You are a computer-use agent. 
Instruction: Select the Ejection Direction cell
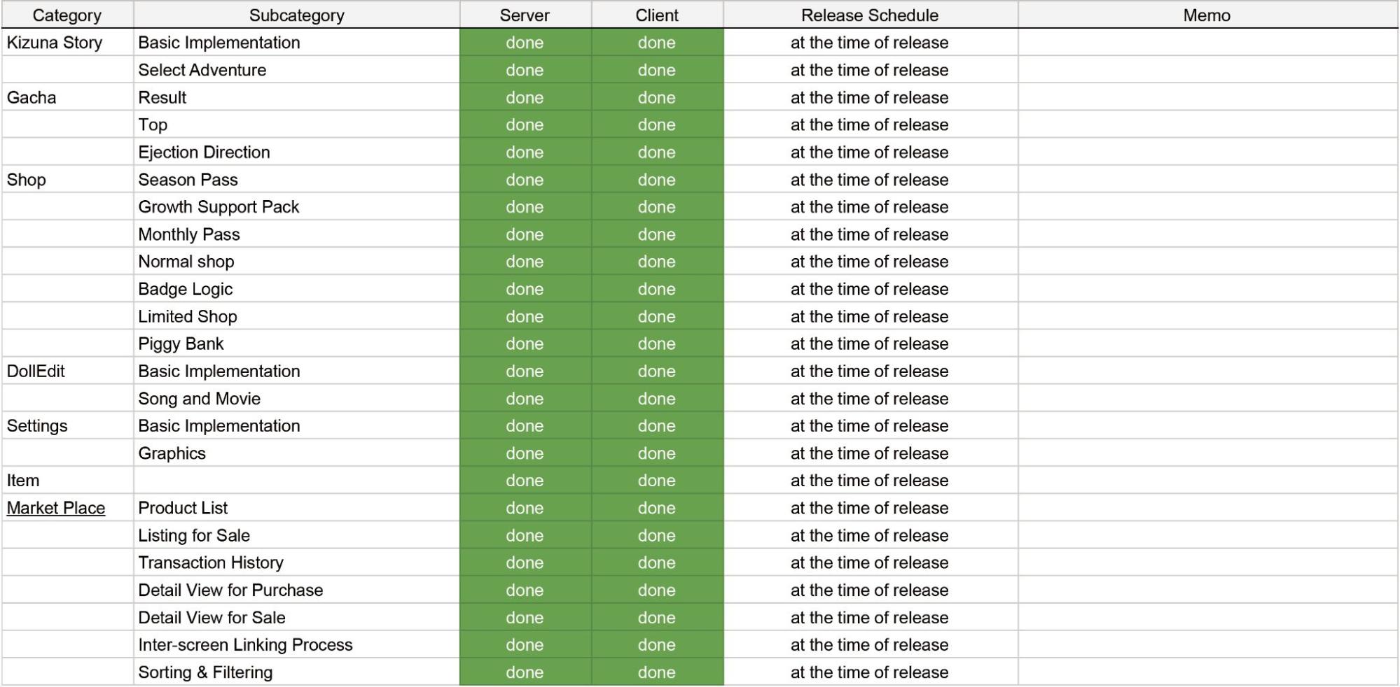(297, 153)
